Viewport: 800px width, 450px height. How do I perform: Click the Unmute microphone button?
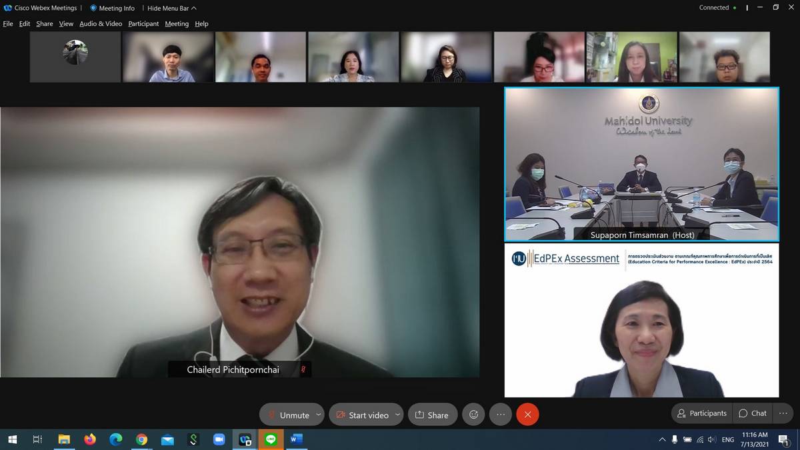pos(288,415)
